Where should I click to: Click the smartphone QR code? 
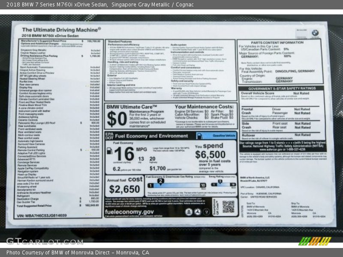click(228, 206)
